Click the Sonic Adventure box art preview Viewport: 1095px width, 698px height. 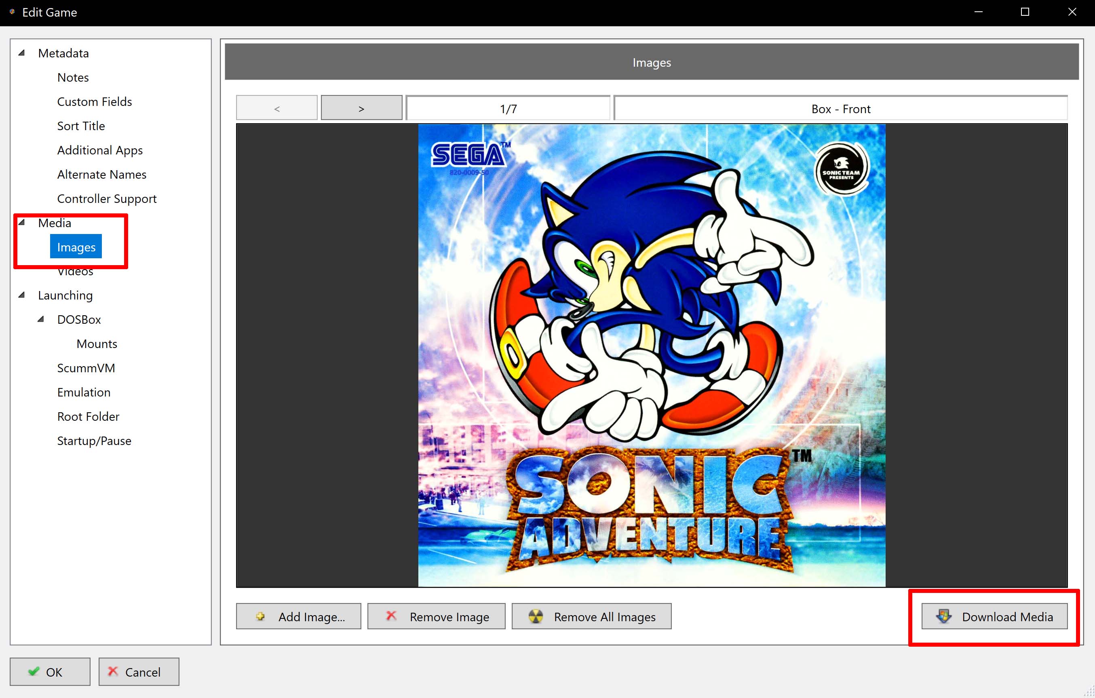[x=652, y=355]
